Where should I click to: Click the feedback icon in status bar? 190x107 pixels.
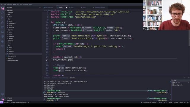[x=185, y=102]
